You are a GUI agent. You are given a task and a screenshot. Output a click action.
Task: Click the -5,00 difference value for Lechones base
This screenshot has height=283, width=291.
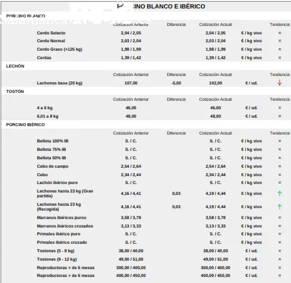point(176,83)
